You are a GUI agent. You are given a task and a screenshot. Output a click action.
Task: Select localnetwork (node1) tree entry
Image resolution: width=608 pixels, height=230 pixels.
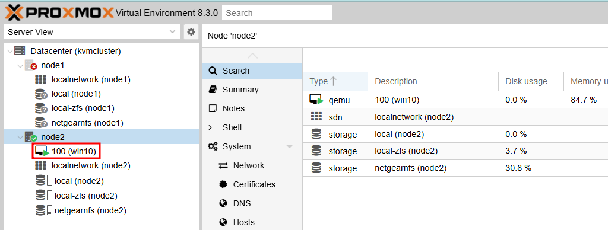[91, 80]
